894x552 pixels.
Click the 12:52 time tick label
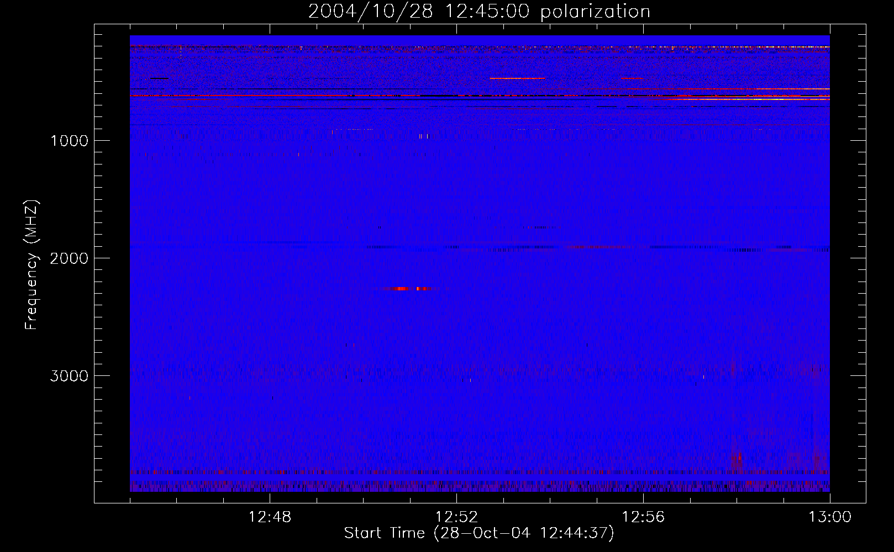pos(456,517)
